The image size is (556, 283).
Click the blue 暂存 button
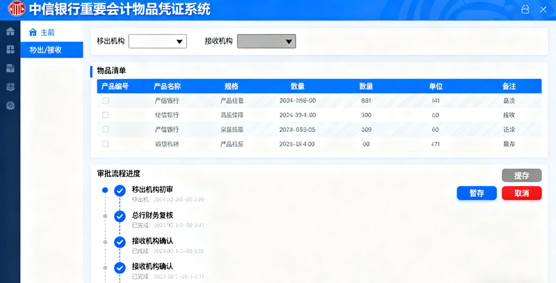tap(477, 193)
